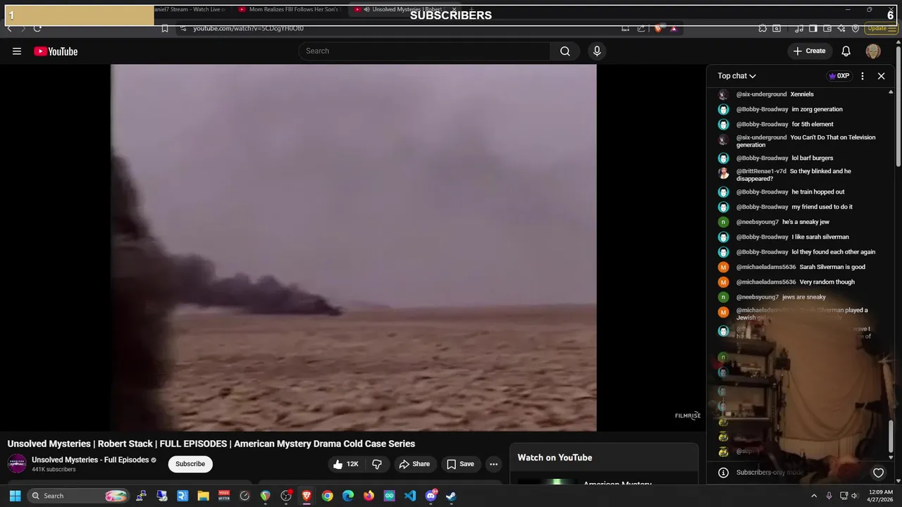Share the video

414,464
